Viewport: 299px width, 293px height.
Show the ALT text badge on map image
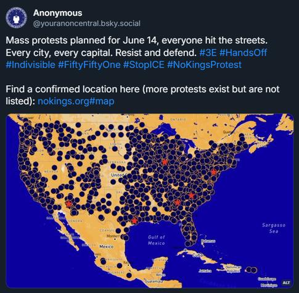coord(286,283)
